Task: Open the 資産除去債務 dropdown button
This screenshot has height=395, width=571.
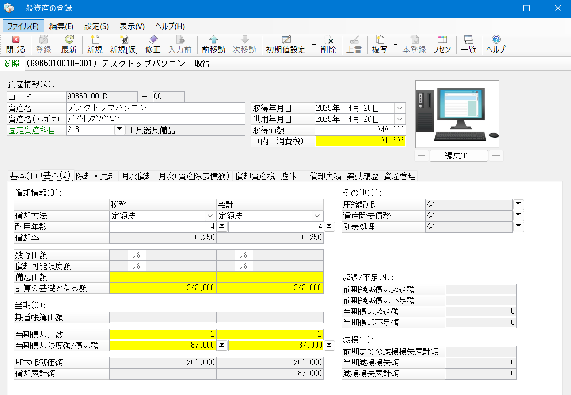Action: [518, 215]
